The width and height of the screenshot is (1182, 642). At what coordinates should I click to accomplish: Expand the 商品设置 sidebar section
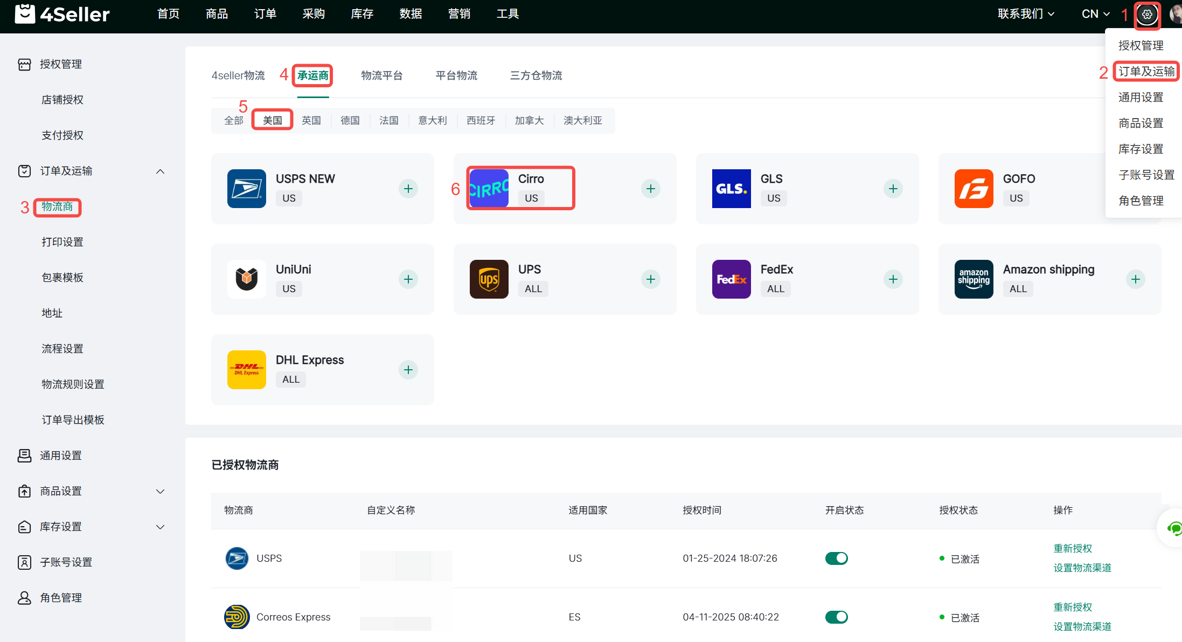point(160,492)
